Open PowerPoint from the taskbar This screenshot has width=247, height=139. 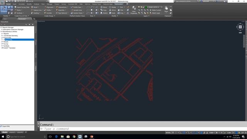pos(92,137)
